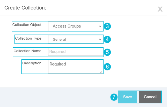The width and height of the screenshot is (167, 107).
Task: Click the Collection Name label
Action: [28, 51]
